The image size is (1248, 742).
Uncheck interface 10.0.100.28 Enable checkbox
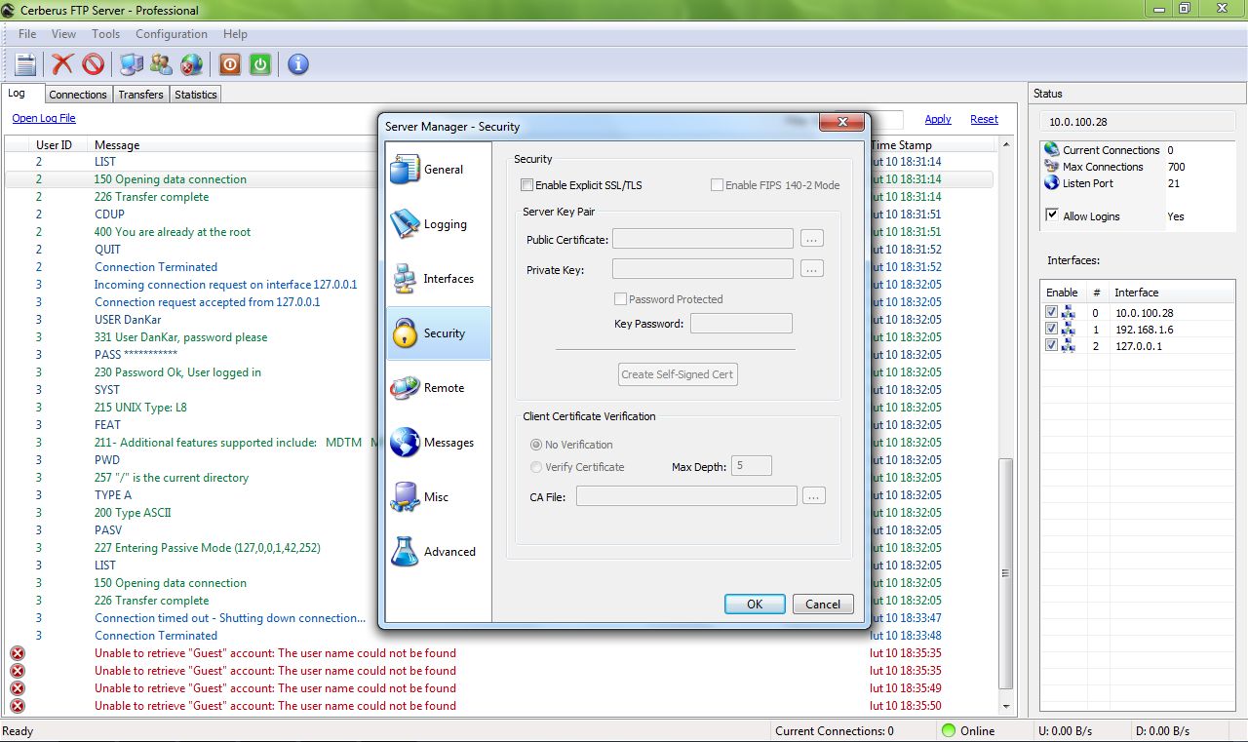(1051, 312)
